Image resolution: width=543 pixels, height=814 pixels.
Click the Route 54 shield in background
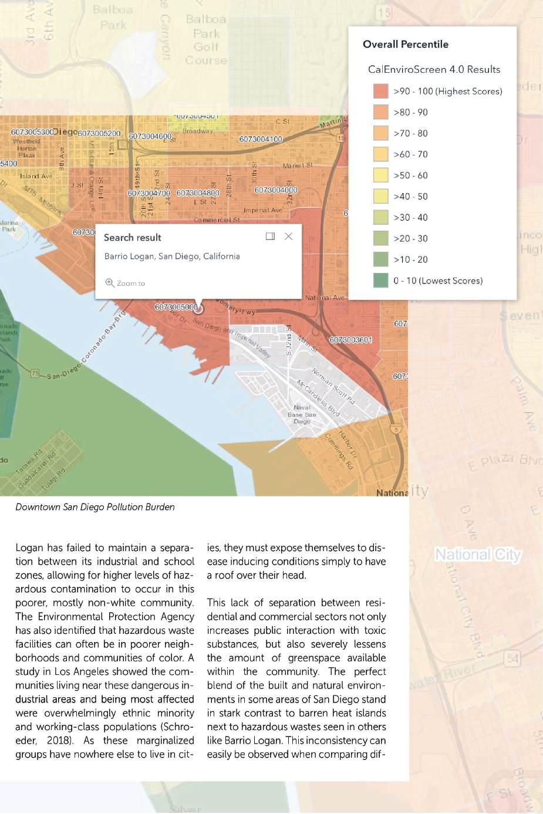coord(512,658)
